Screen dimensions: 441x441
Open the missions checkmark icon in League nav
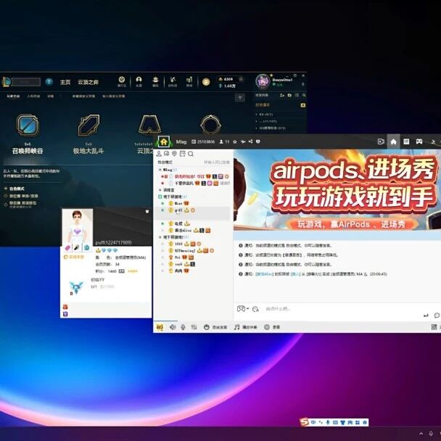click(122, 81)
